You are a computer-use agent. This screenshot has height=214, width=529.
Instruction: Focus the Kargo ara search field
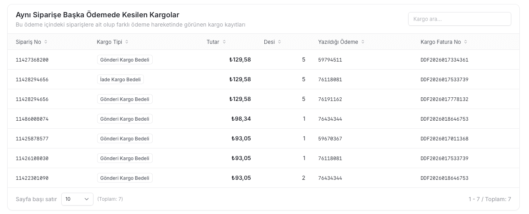pyautogui.click(x=460, y=19)
